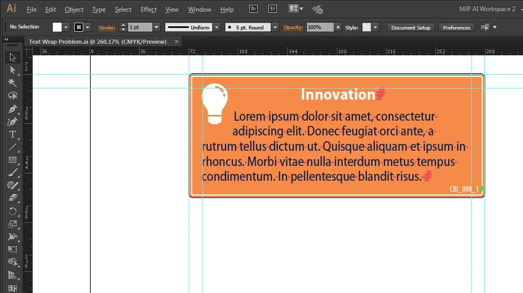Viewport: 523px width, 293px height.
Task: Open the stroke color dropdown arrow
Action: click(x=88, y=27)
